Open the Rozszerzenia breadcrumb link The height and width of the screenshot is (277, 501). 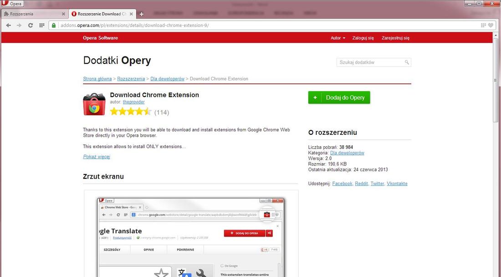pyautogui.click(x=131, y=79)
